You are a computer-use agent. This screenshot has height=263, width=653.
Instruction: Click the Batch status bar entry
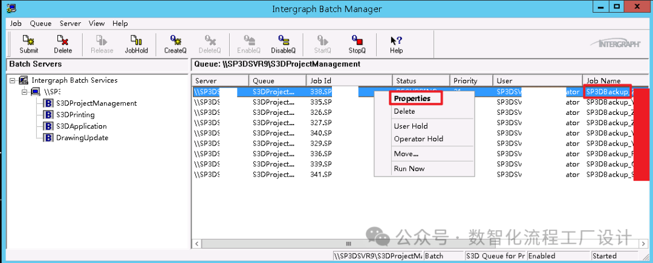[443, 256]
